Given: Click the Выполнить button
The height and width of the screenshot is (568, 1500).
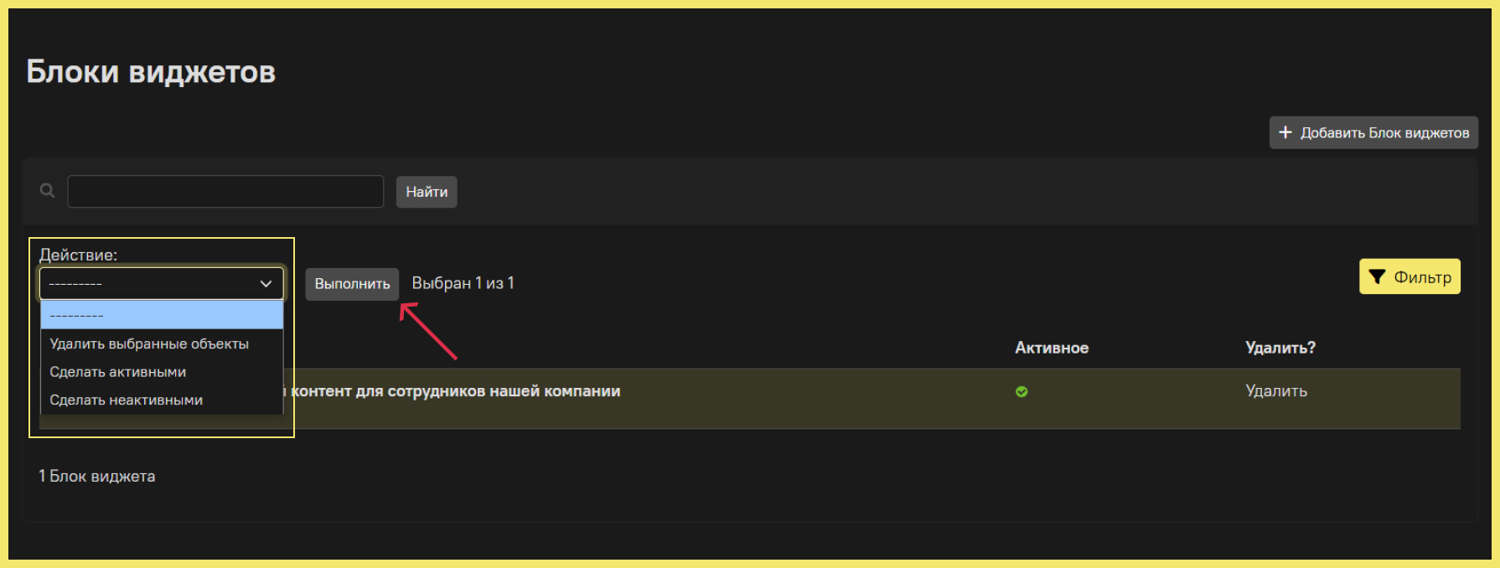Looking at the screenshot, I should coord(352,284).
